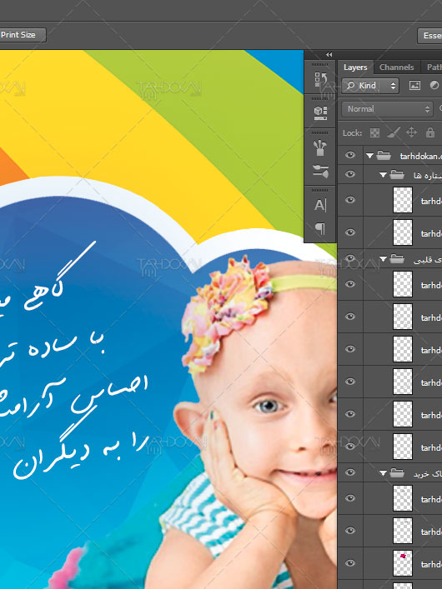Open the Essentials workspace switcher
Screen dimensions: 442x589
[430, 36]
